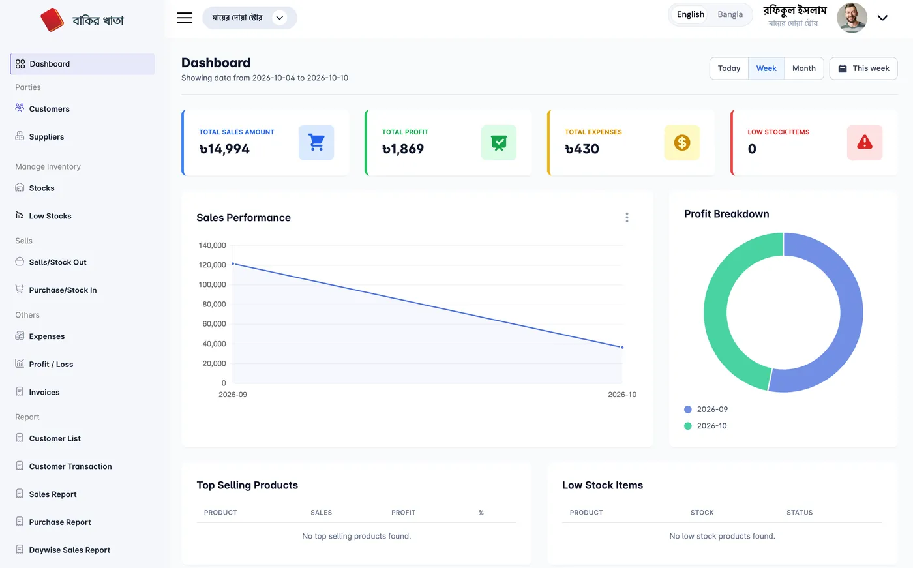Click the shopping cart sales icon
This screenshot has width=913, height=568.
pos(316,142)
